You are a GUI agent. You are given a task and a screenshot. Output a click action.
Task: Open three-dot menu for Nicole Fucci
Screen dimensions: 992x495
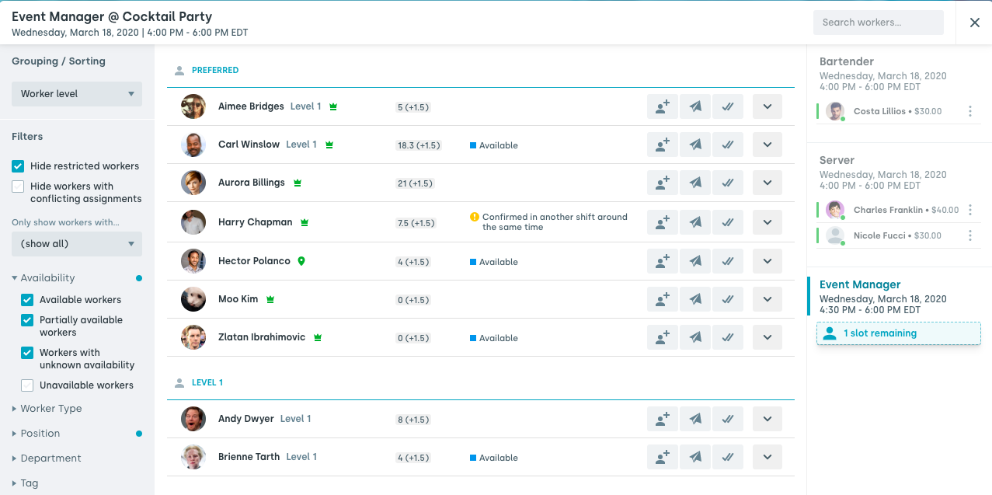(970, 235)
